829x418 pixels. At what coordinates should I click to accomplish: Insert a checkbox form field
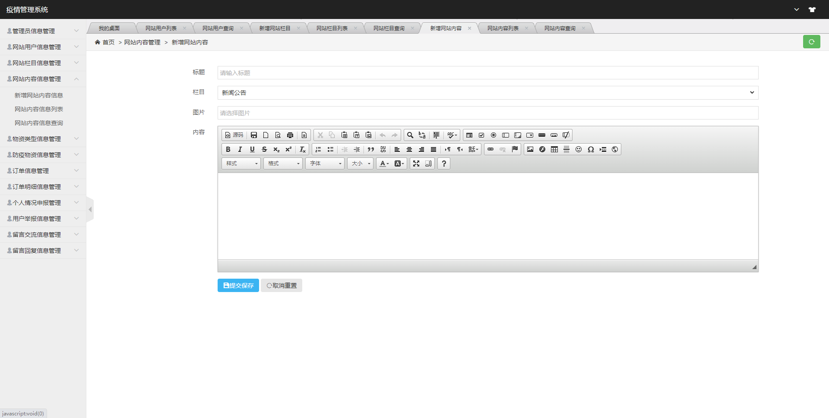pos(481,135)
